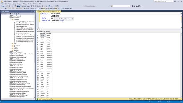Image resolution: width=183 pixels, height=103 pixels.
Task: Select the SQLQuery5.sql document tab
Action: 47,11
